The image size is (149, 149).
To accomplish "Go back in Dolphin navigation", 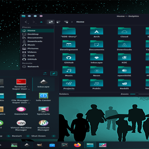I will coord(27,22).
